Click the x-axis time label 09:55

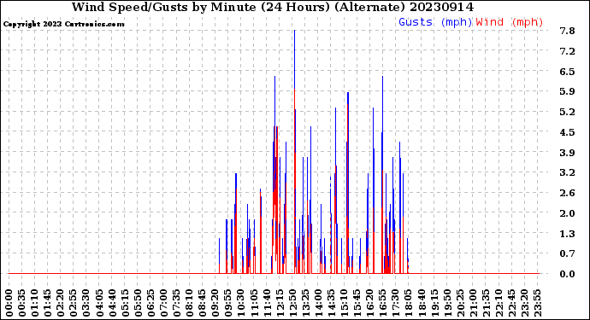click(227, 303)
